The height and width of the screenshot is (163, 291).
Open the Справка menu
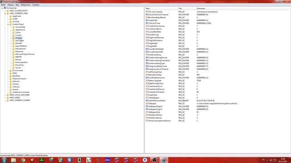click(x=35, y=5)
